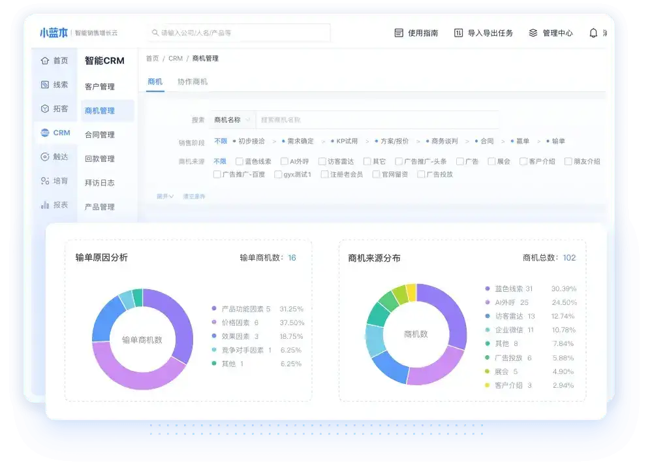
Task: Click the 拓客 cube icon in sidebar
Action: point(45,108)
